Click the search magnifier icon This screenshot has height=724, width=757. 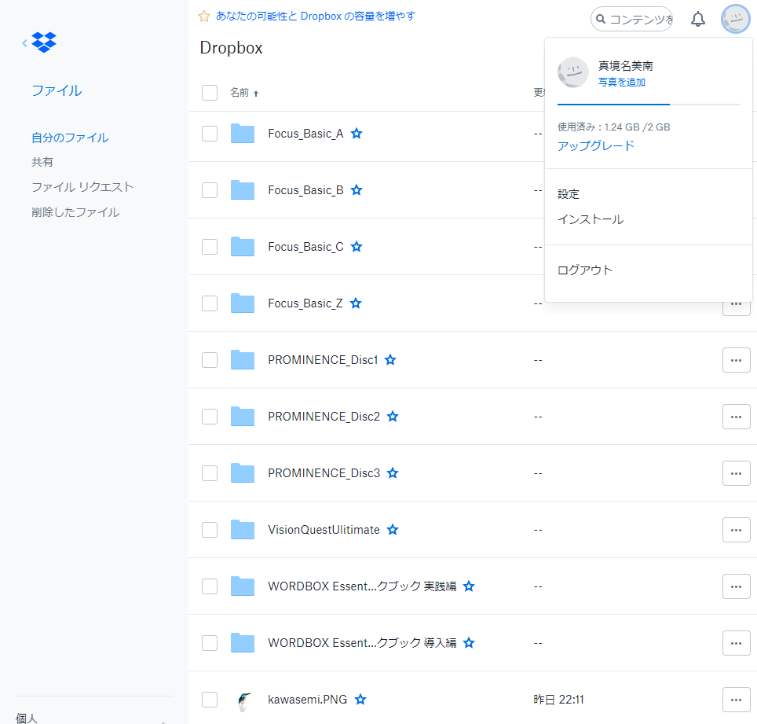pyautogui.click(x=601, y=20)
